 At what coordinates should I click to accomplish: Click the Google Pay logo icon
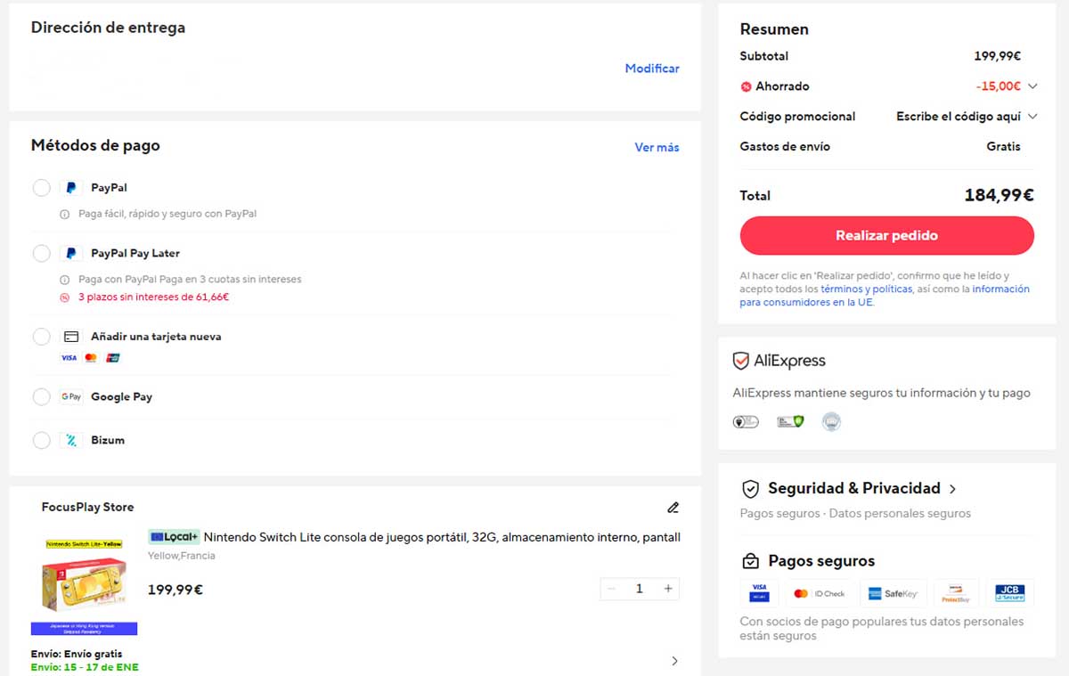71,396
